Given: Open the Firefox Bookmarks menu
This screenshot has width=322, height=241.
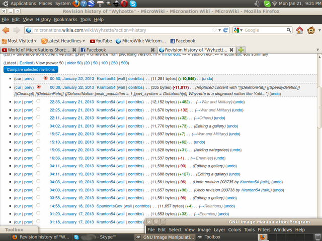Looking at the screenshot, I should (65, 20).
